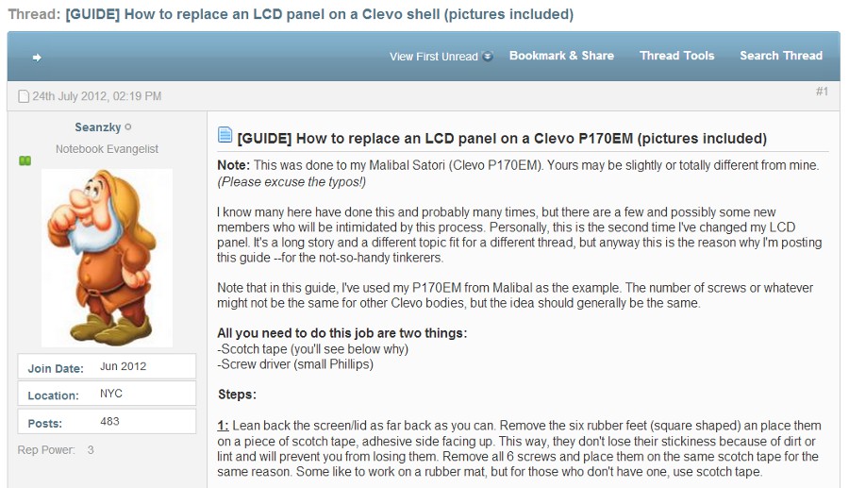Expand the Thread Tools menu

pos(676,56)
